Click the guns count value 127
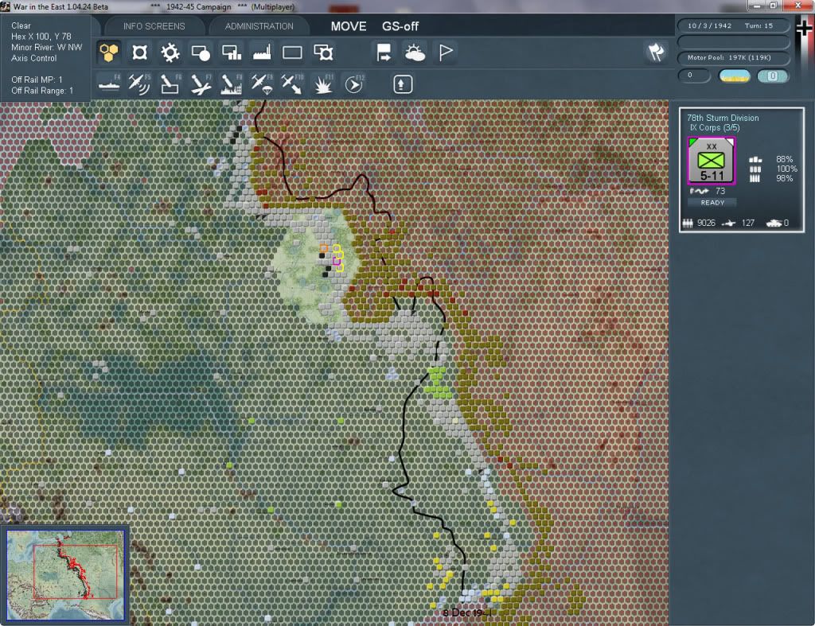815x626 pixels. click(747, 223)
